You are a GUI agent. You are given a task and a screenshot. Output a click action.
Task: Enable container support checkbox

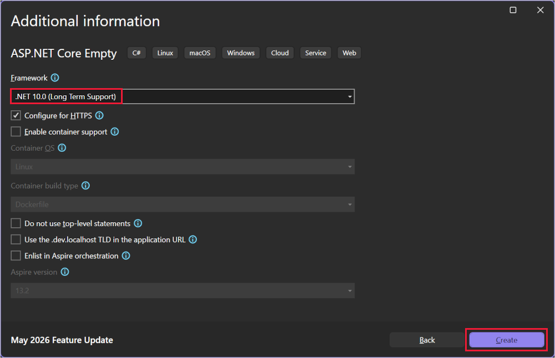(16, 131)
